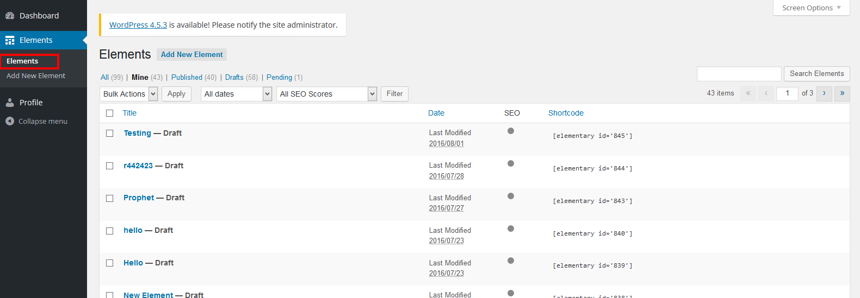Click the 43 items count

pyautogui.click(x=720, y=93)
